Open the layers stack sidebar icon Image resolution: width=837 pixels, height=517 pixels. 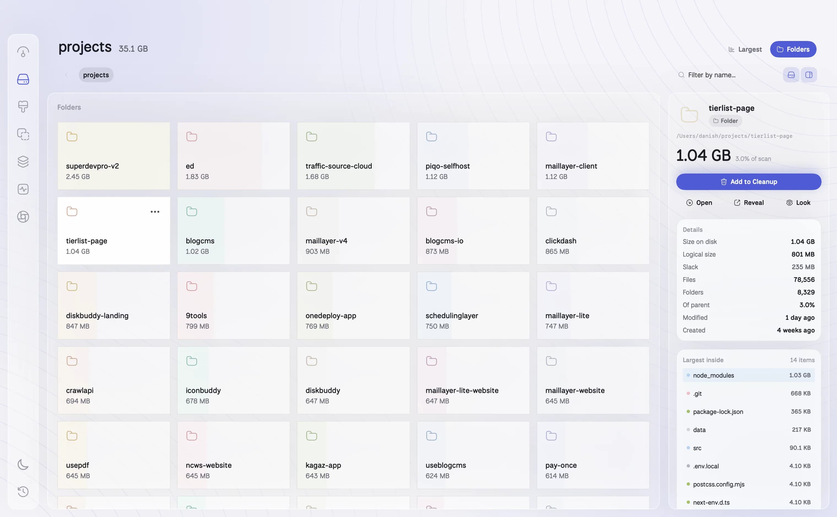pyautogui.click(x=23, y=162)
